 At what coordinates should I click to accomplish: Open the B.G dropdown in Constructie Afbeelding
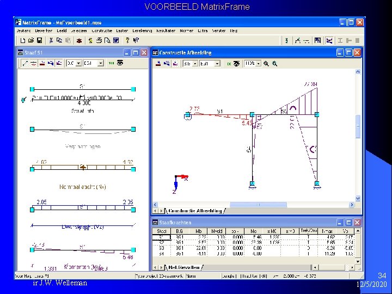195,64
